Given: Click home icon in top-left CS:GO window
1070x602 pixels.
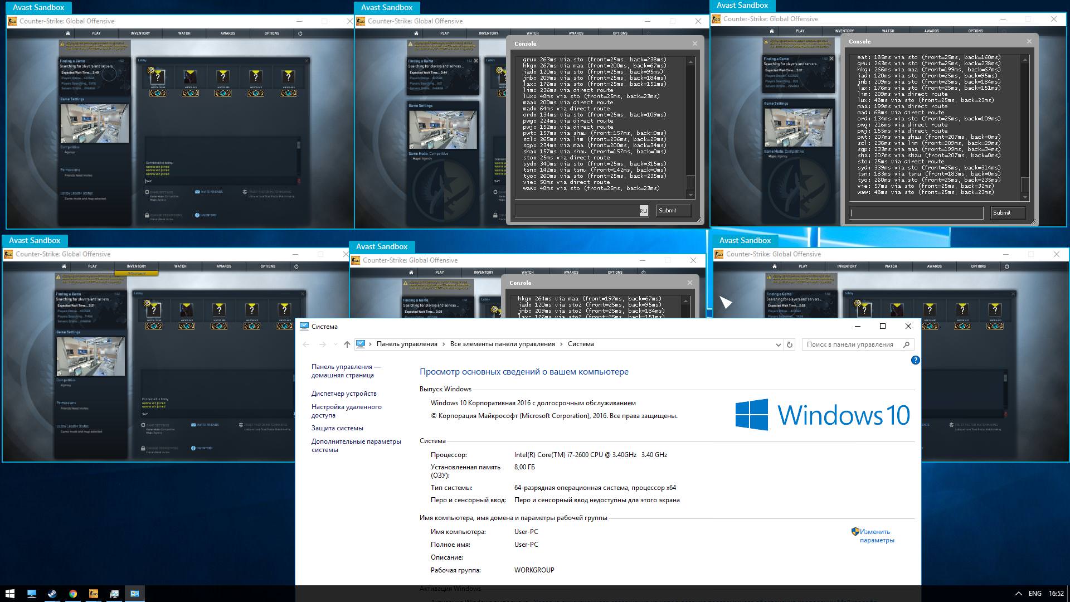Looking at the screenshot, I should pos(68,33).
